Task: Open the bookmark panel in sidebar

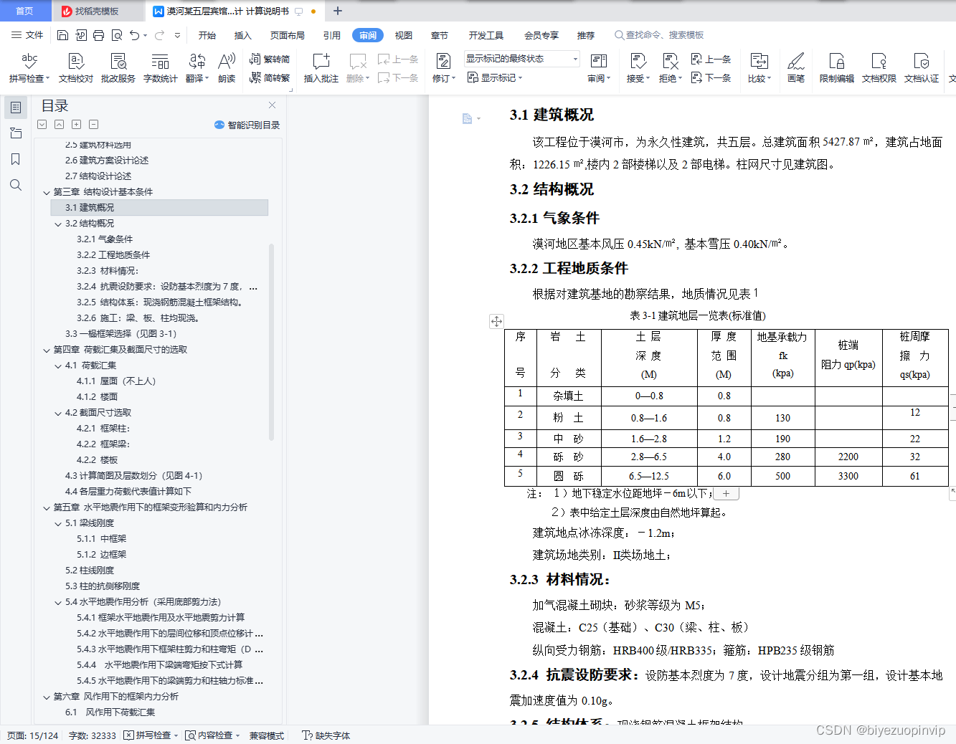Action: pos(15,159)
